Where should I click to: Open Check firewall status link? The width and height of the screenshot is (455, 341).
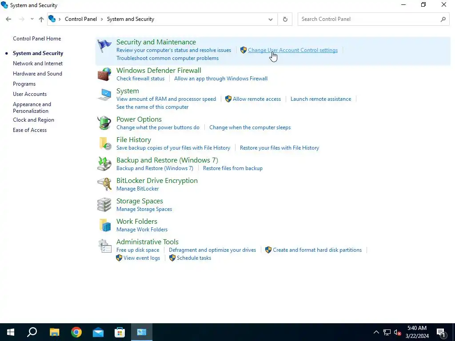point(140,79)
